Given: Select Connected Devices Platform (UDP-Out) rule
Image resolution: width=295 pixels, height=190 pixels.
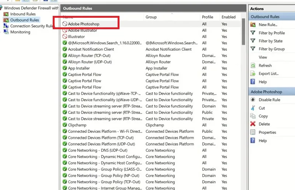Looking at the screenshot, I should [x=101, y=144].
